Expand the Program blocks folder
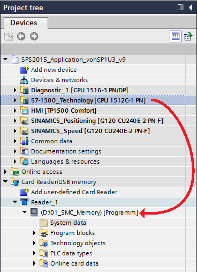 34,233
